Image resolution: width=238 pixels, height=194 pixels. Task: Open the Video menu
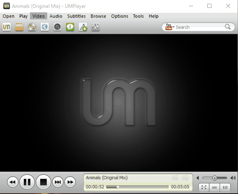tap(39, 16)
